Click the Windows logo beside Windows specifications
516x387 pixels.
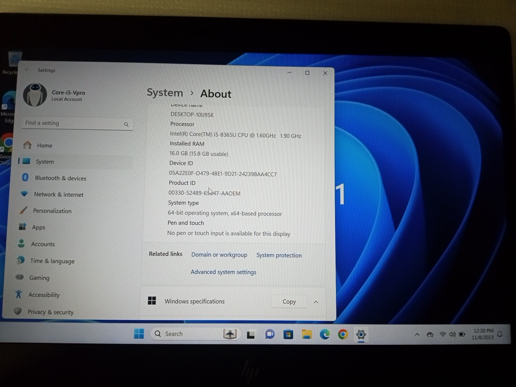pyautogui.click(x=152, y=301)
